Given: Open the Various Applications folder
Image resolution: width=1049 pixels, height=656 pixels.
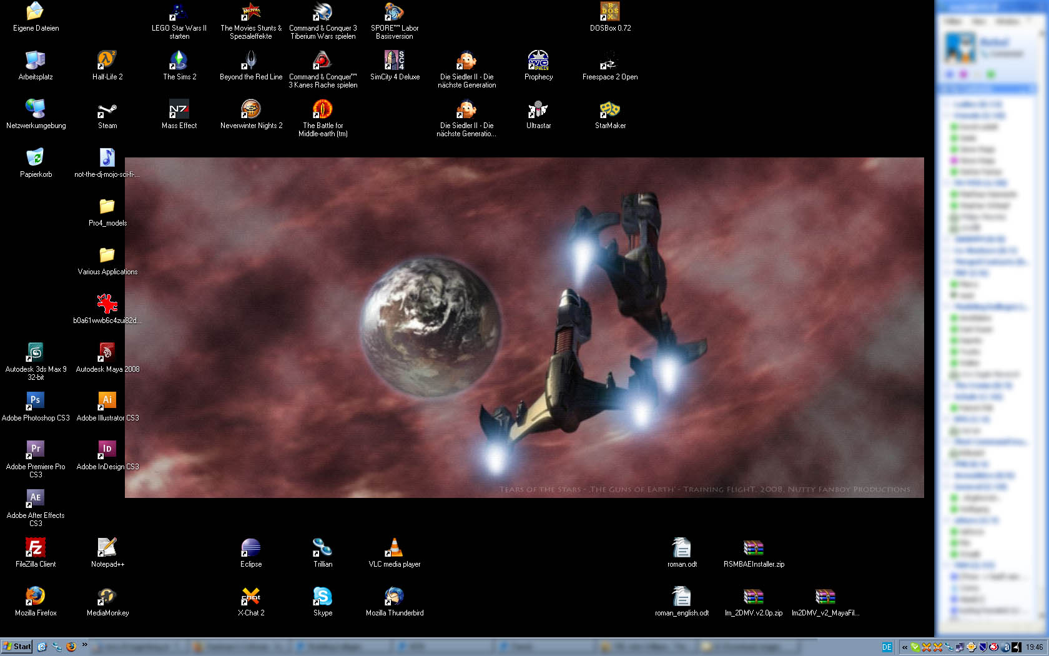Looking at the screenshot, I should pos(107,256).
